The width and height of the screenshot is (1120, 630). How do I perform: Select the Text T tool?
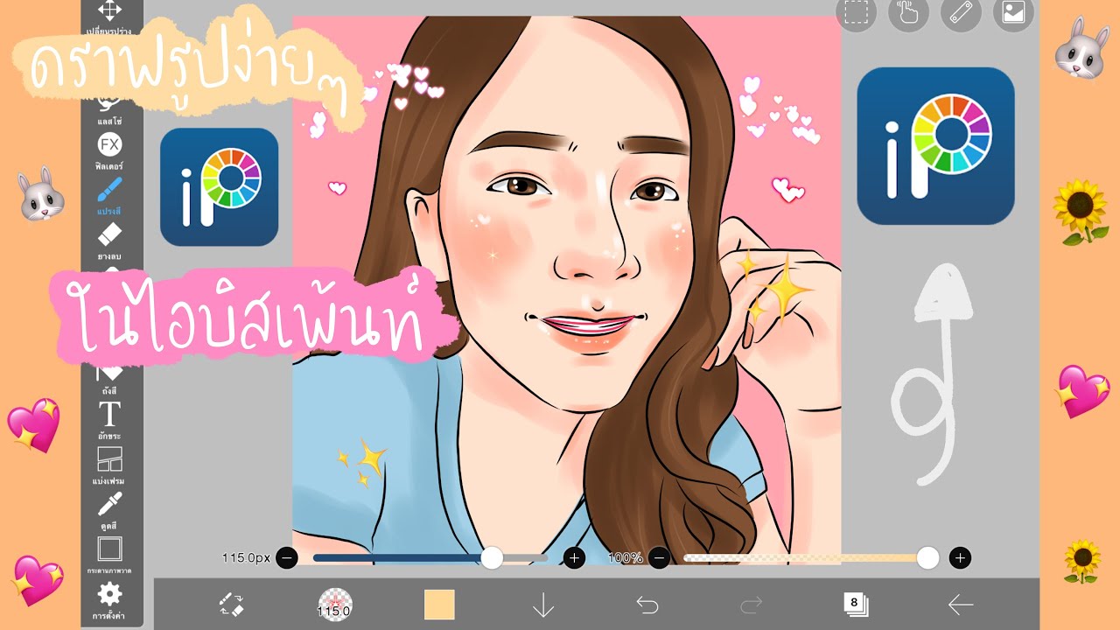click(109, 413)
